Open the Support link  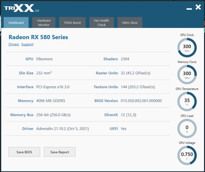tap(27, 44)
